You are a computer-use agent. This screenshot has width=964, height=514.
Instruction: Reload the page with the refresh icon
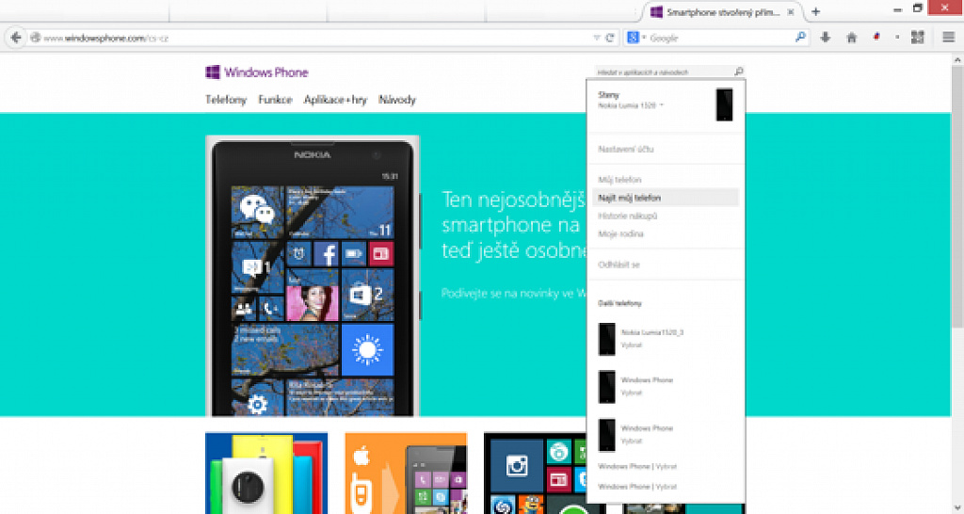tap(610, 38)
